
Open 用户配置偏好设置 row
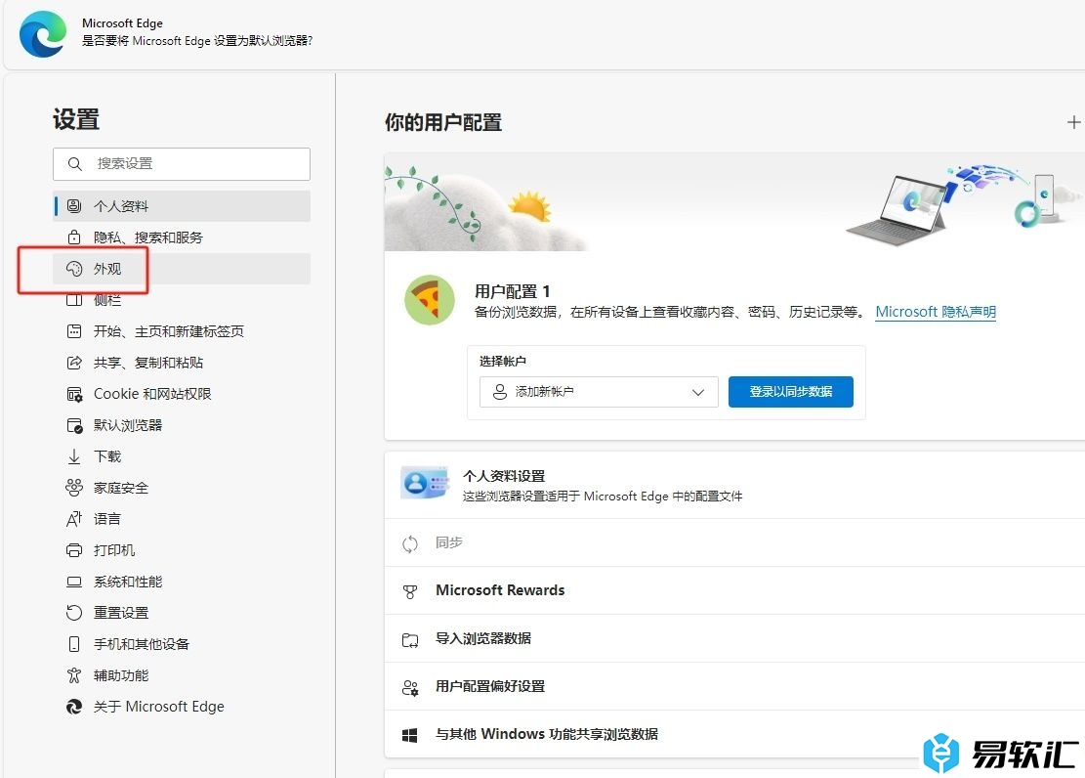coord(734,686)
